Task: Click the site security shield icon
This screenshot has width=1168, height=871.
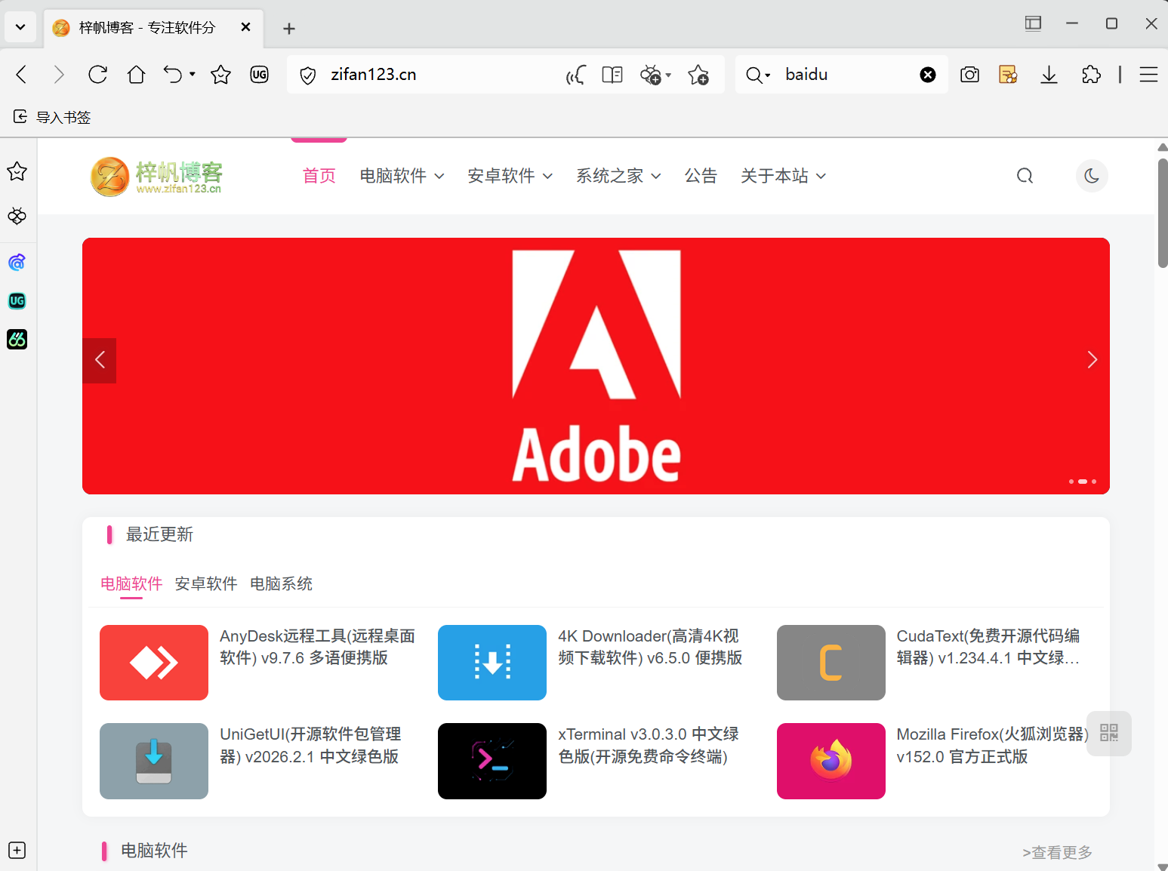Action: 308,75
